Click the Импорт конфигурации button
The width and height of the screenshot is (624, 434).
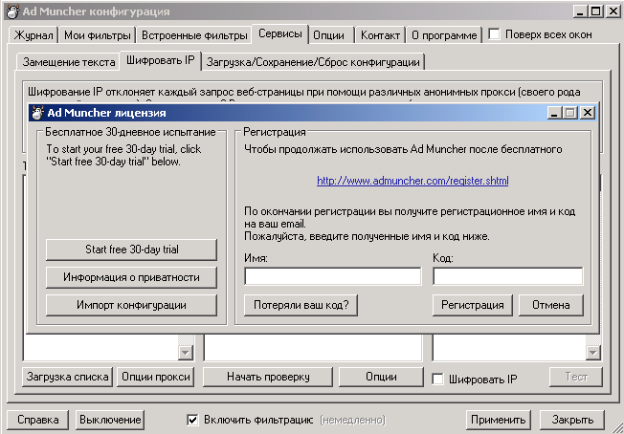(132, 305)
